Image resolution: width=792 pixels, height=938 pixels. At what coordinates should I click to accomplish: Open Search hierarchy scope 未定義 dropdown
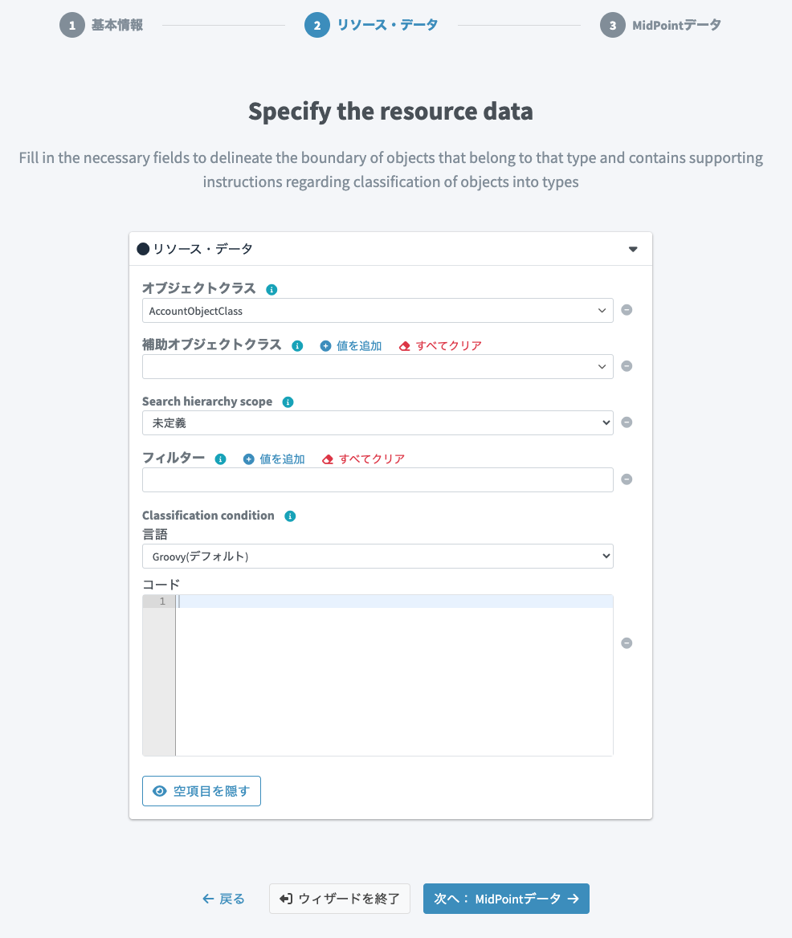(x=378, y=423)
